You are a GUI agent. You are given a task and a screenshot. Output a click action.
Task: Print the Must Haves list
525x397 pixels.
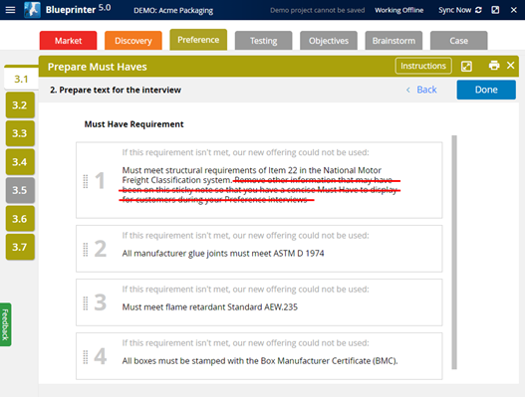494,66
